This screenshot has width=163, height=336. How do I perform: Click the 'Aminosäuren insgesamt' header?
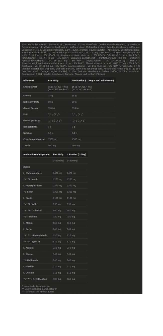click(x=36, y=154)
